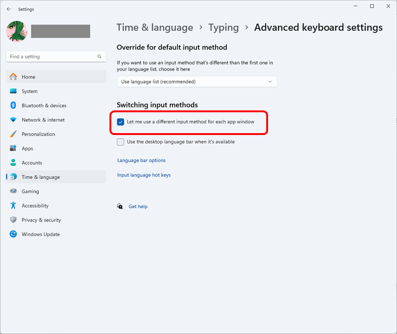Open Windows Update via its sync icon
This screenshot has height=334, width=397.
(13, 234)
